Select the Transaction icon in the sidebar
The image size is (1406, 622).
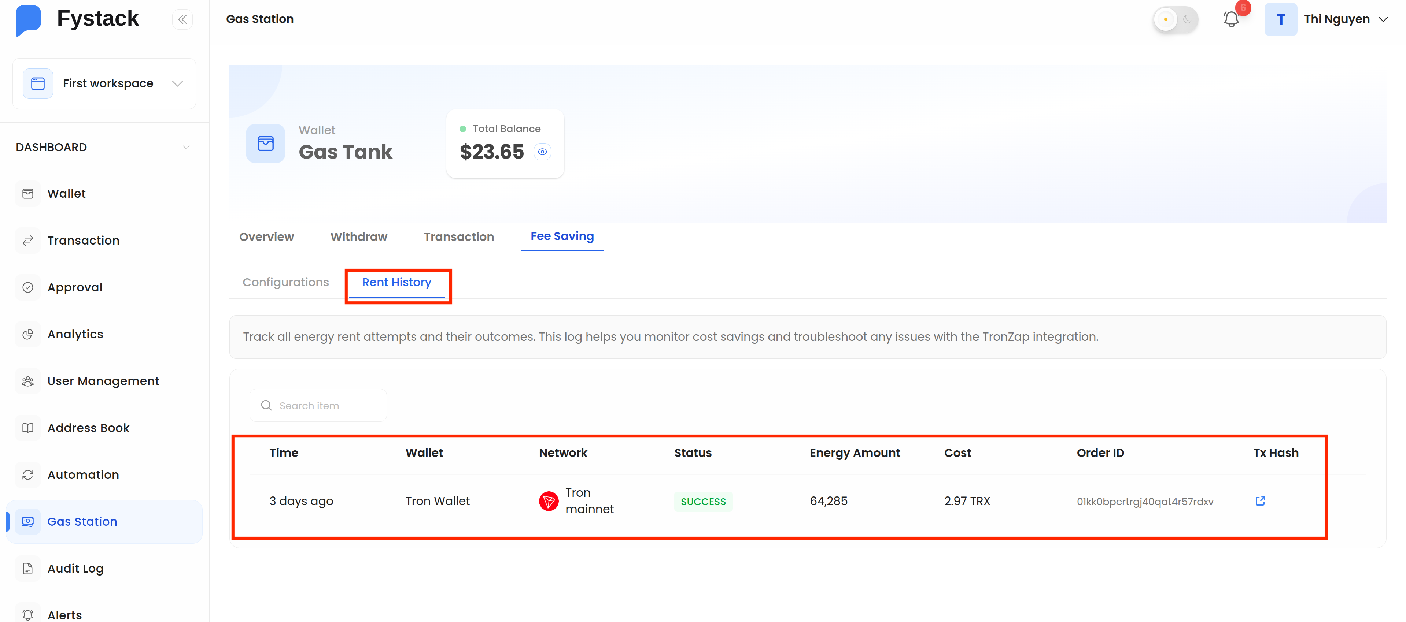pos(28,240)
